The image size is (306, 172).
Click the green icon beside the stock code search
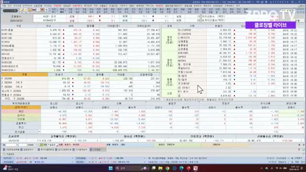pos(42,145)
